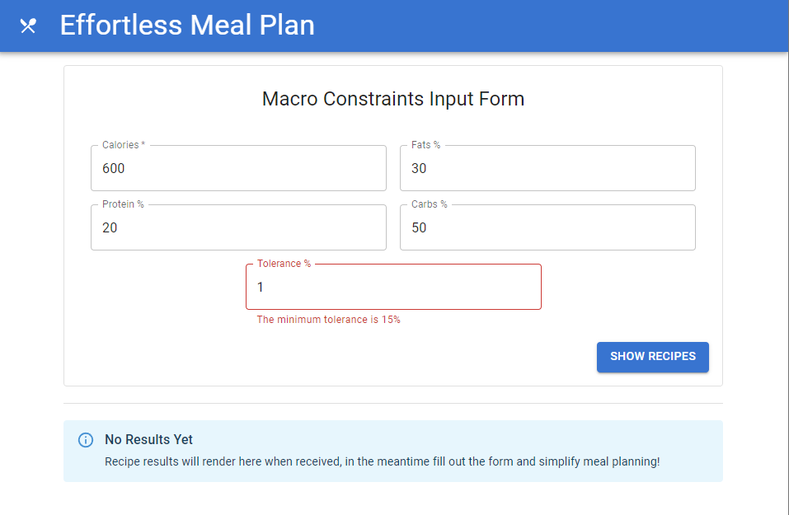Select the Protein % field
The width and height of the screenshot is (789, 515).
[x=237, y=227]
